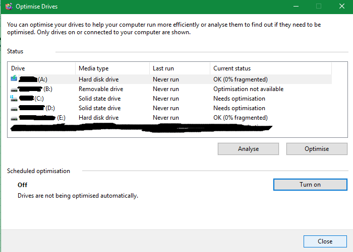Click 'Never run' cell in (B:) row
353x252 pixels.
(166, 89)
